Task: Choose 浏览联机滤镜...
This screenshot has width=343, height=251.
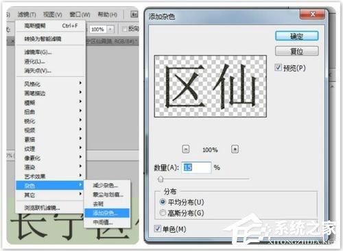Action: [x=50, y=208]
